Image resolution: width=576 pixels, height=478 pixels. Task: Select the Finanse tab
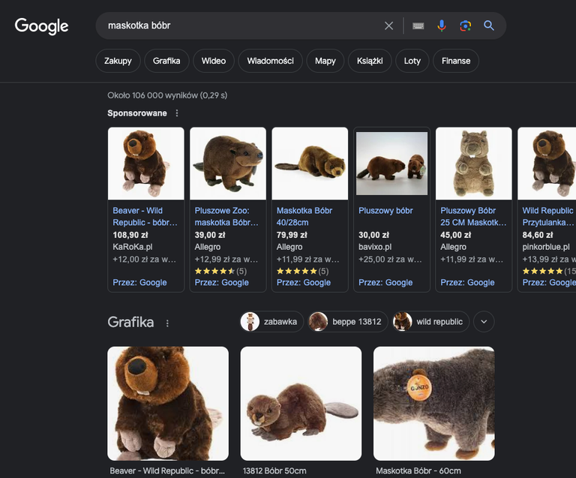point(456,61)
